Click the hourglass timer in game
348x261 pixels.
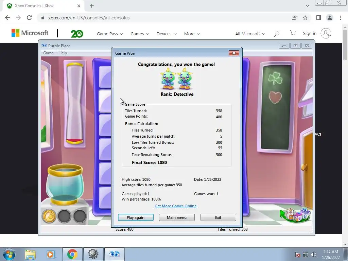pos(74,103)
